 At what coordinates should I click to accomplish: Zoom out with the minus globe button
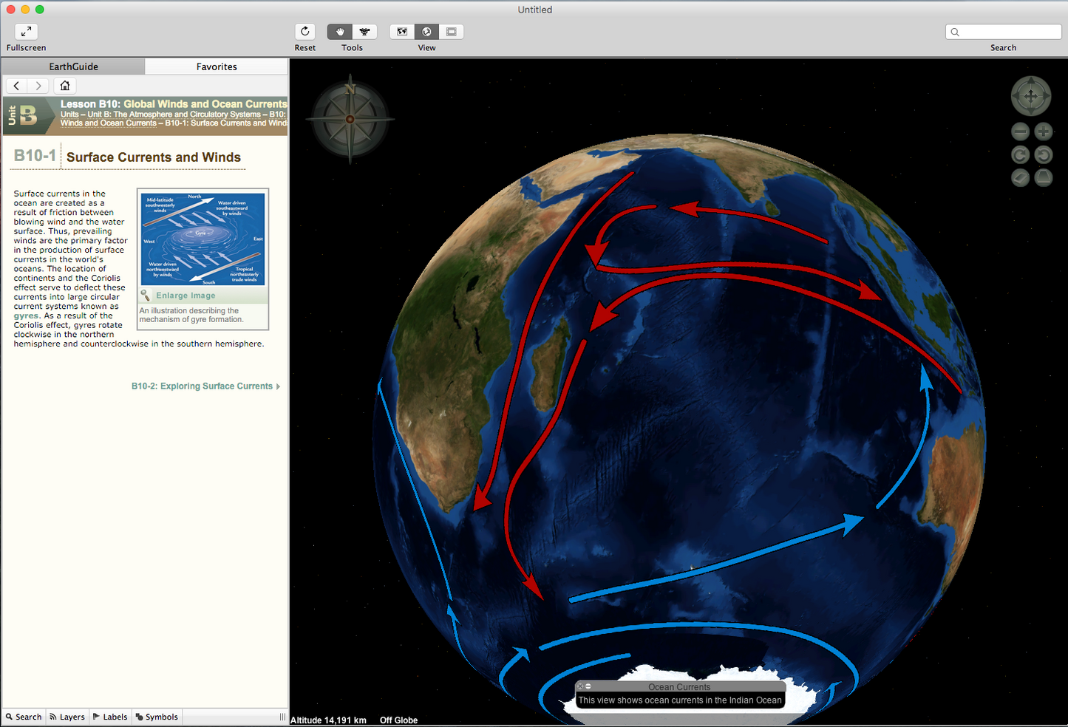coord(1020,132)
